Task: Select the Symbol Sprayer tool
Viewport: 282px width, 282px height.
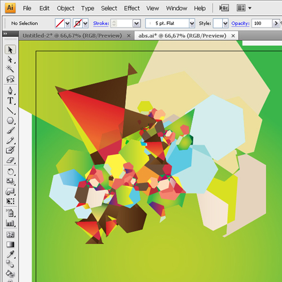Action: 10,213
